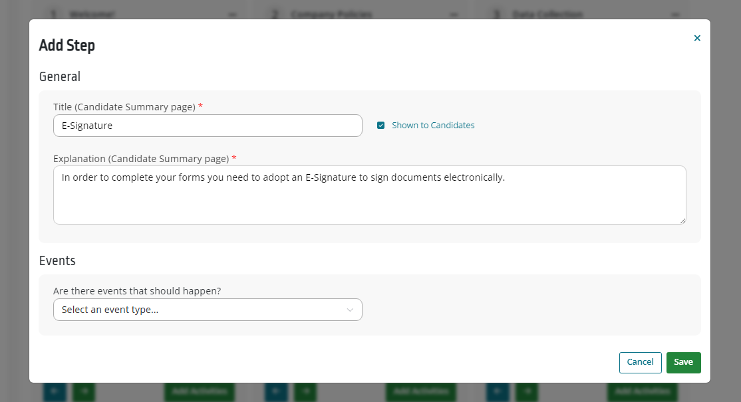
Task: Save the new step
Action: [683, 362]
